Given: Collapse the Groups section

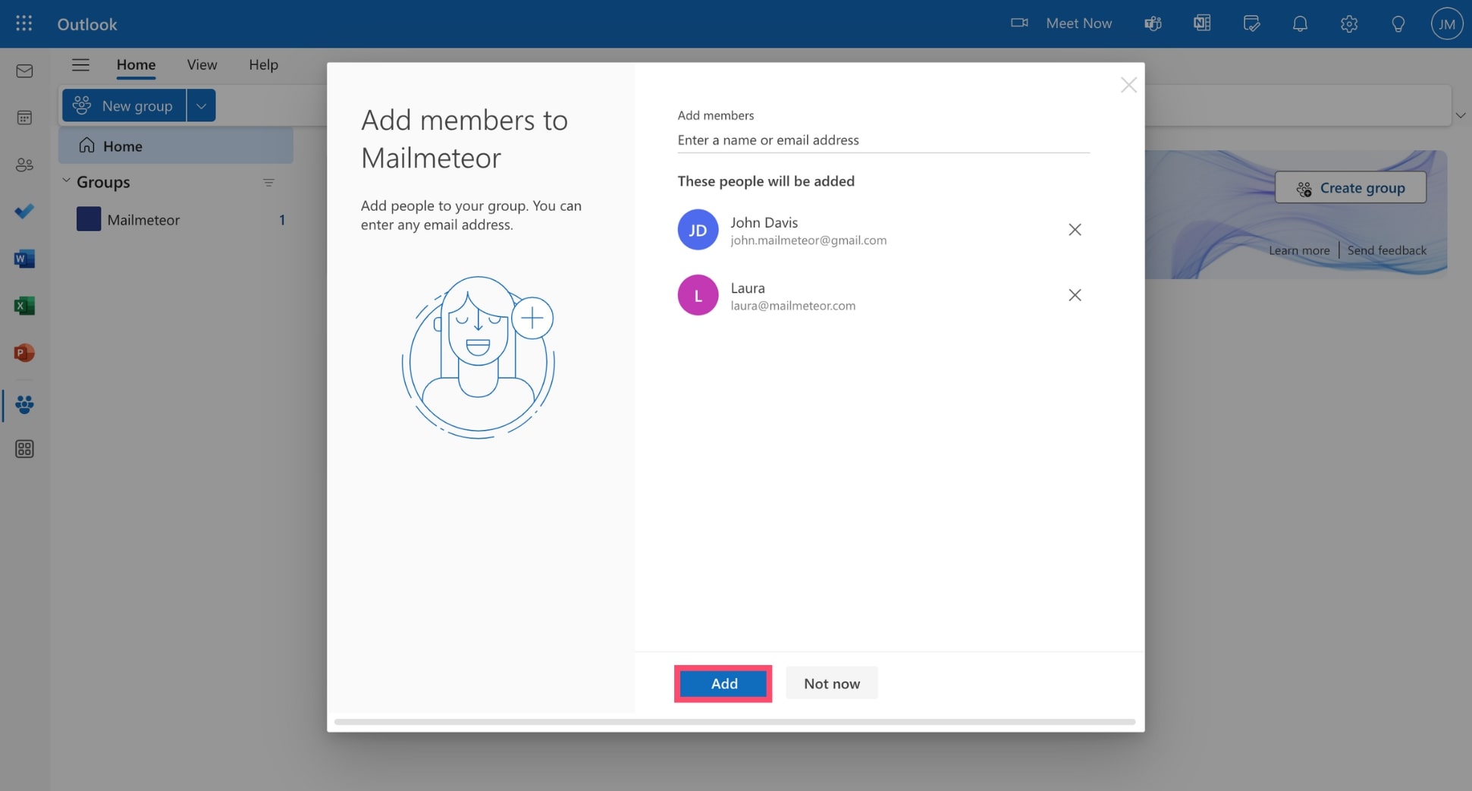Looking at the screenshot, I should [66, 180].
